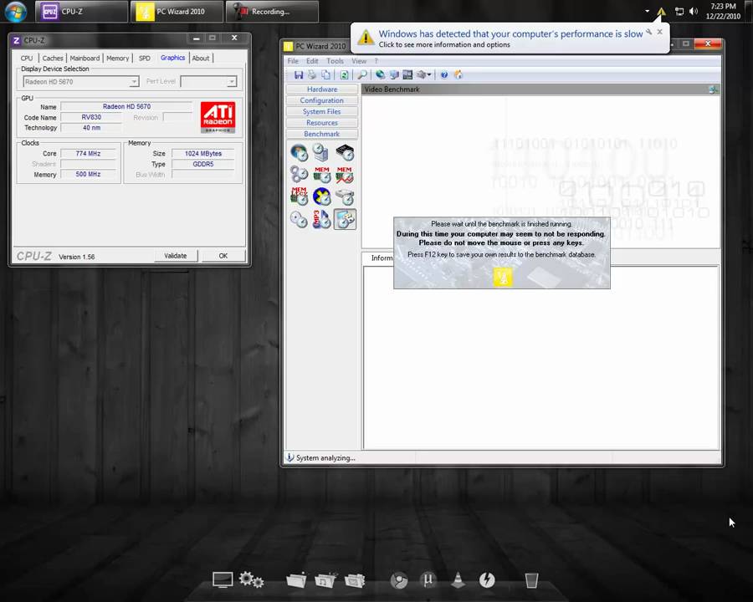Click the Copy icon in PC Wizard toolbar
Screen dimensions: 753x602
coord(326,75)
